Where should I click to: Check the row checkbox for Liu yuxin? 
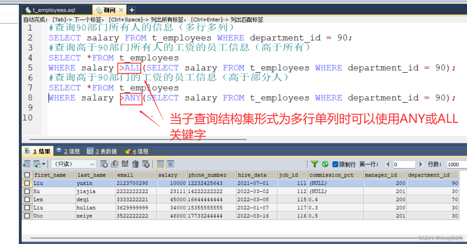(x=27, y=183)
